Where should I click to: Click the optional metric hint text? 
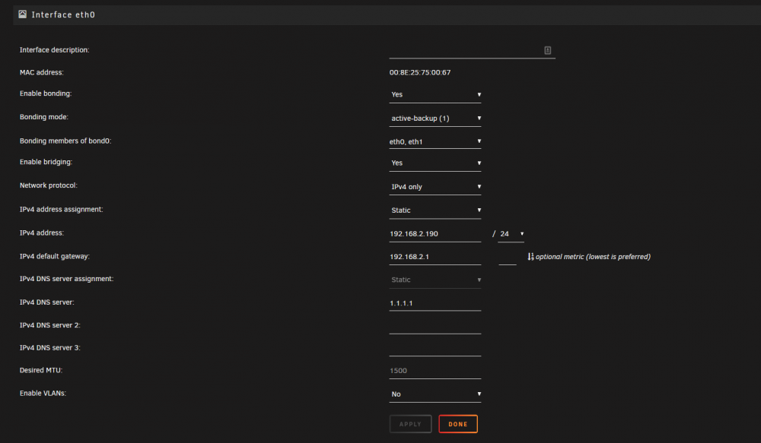coord(593,257)
